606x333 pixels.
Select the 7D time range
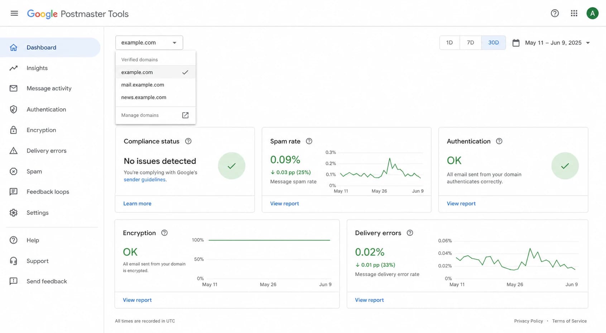click(x=471, y=43)
